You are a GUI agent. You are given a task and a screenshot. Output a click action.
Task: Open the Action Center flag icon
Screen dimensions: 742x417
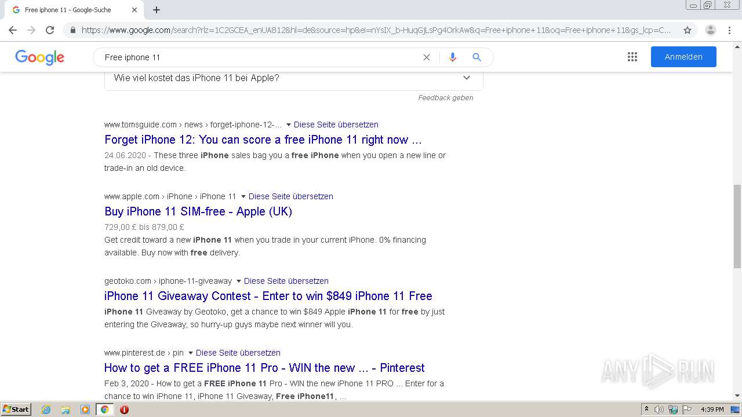click(686, 409)
